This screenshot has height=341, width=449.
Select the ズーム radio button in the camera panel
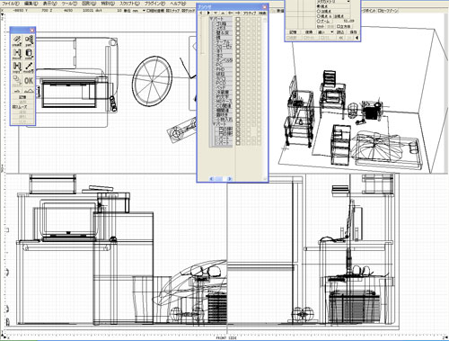[319, 22]
